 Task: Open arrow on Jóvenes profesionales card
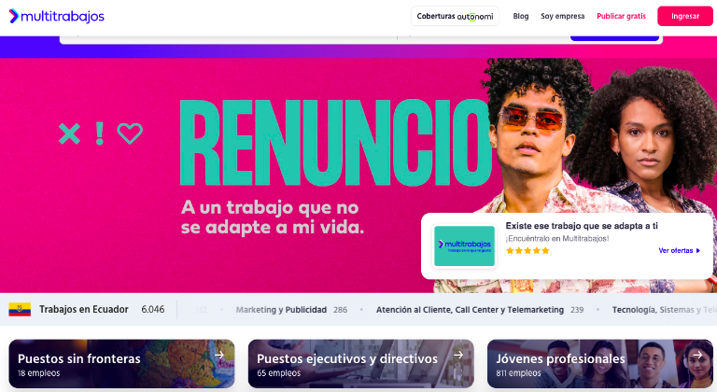tap(697, 355)
